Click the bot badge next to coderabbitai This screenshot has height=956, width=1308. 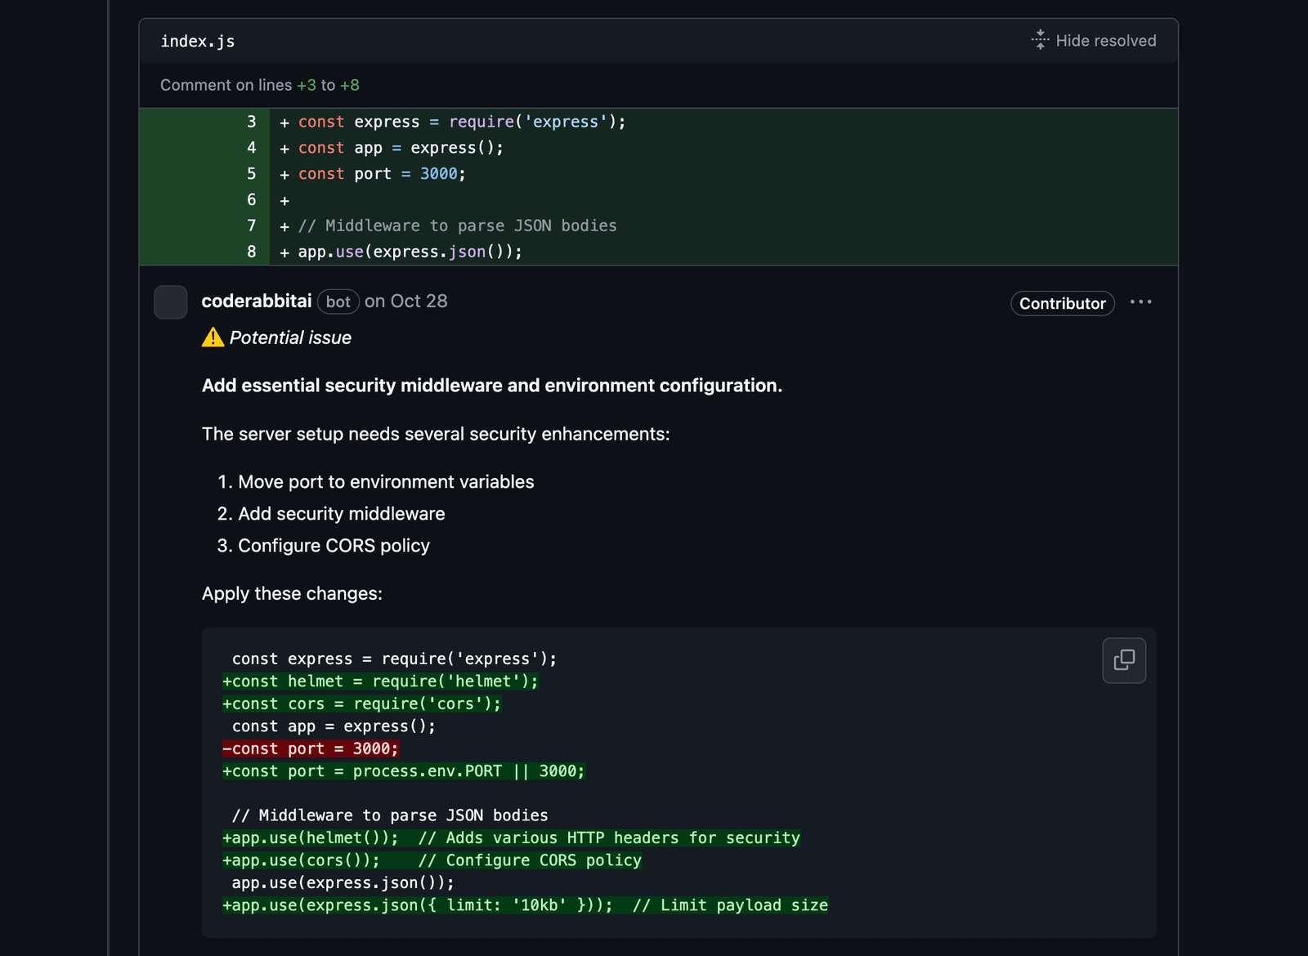tap(338, 302)
